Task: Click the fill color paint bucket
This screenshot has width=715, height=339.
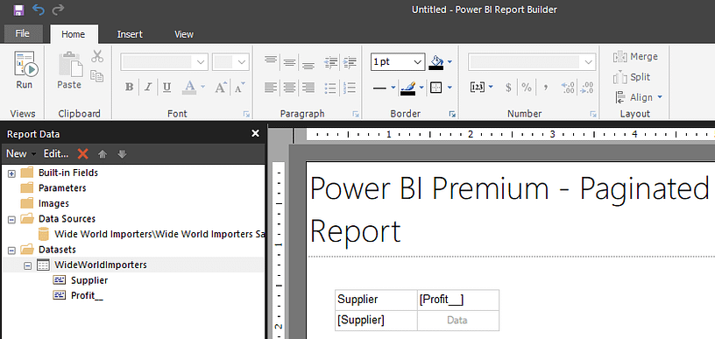Action: coord(436,62)
